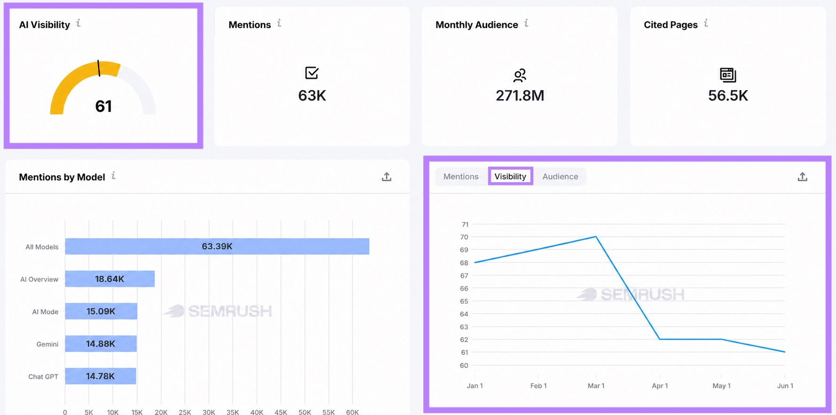
Task: Export the Visibility trend chart
Action: (x=802, y=177)
